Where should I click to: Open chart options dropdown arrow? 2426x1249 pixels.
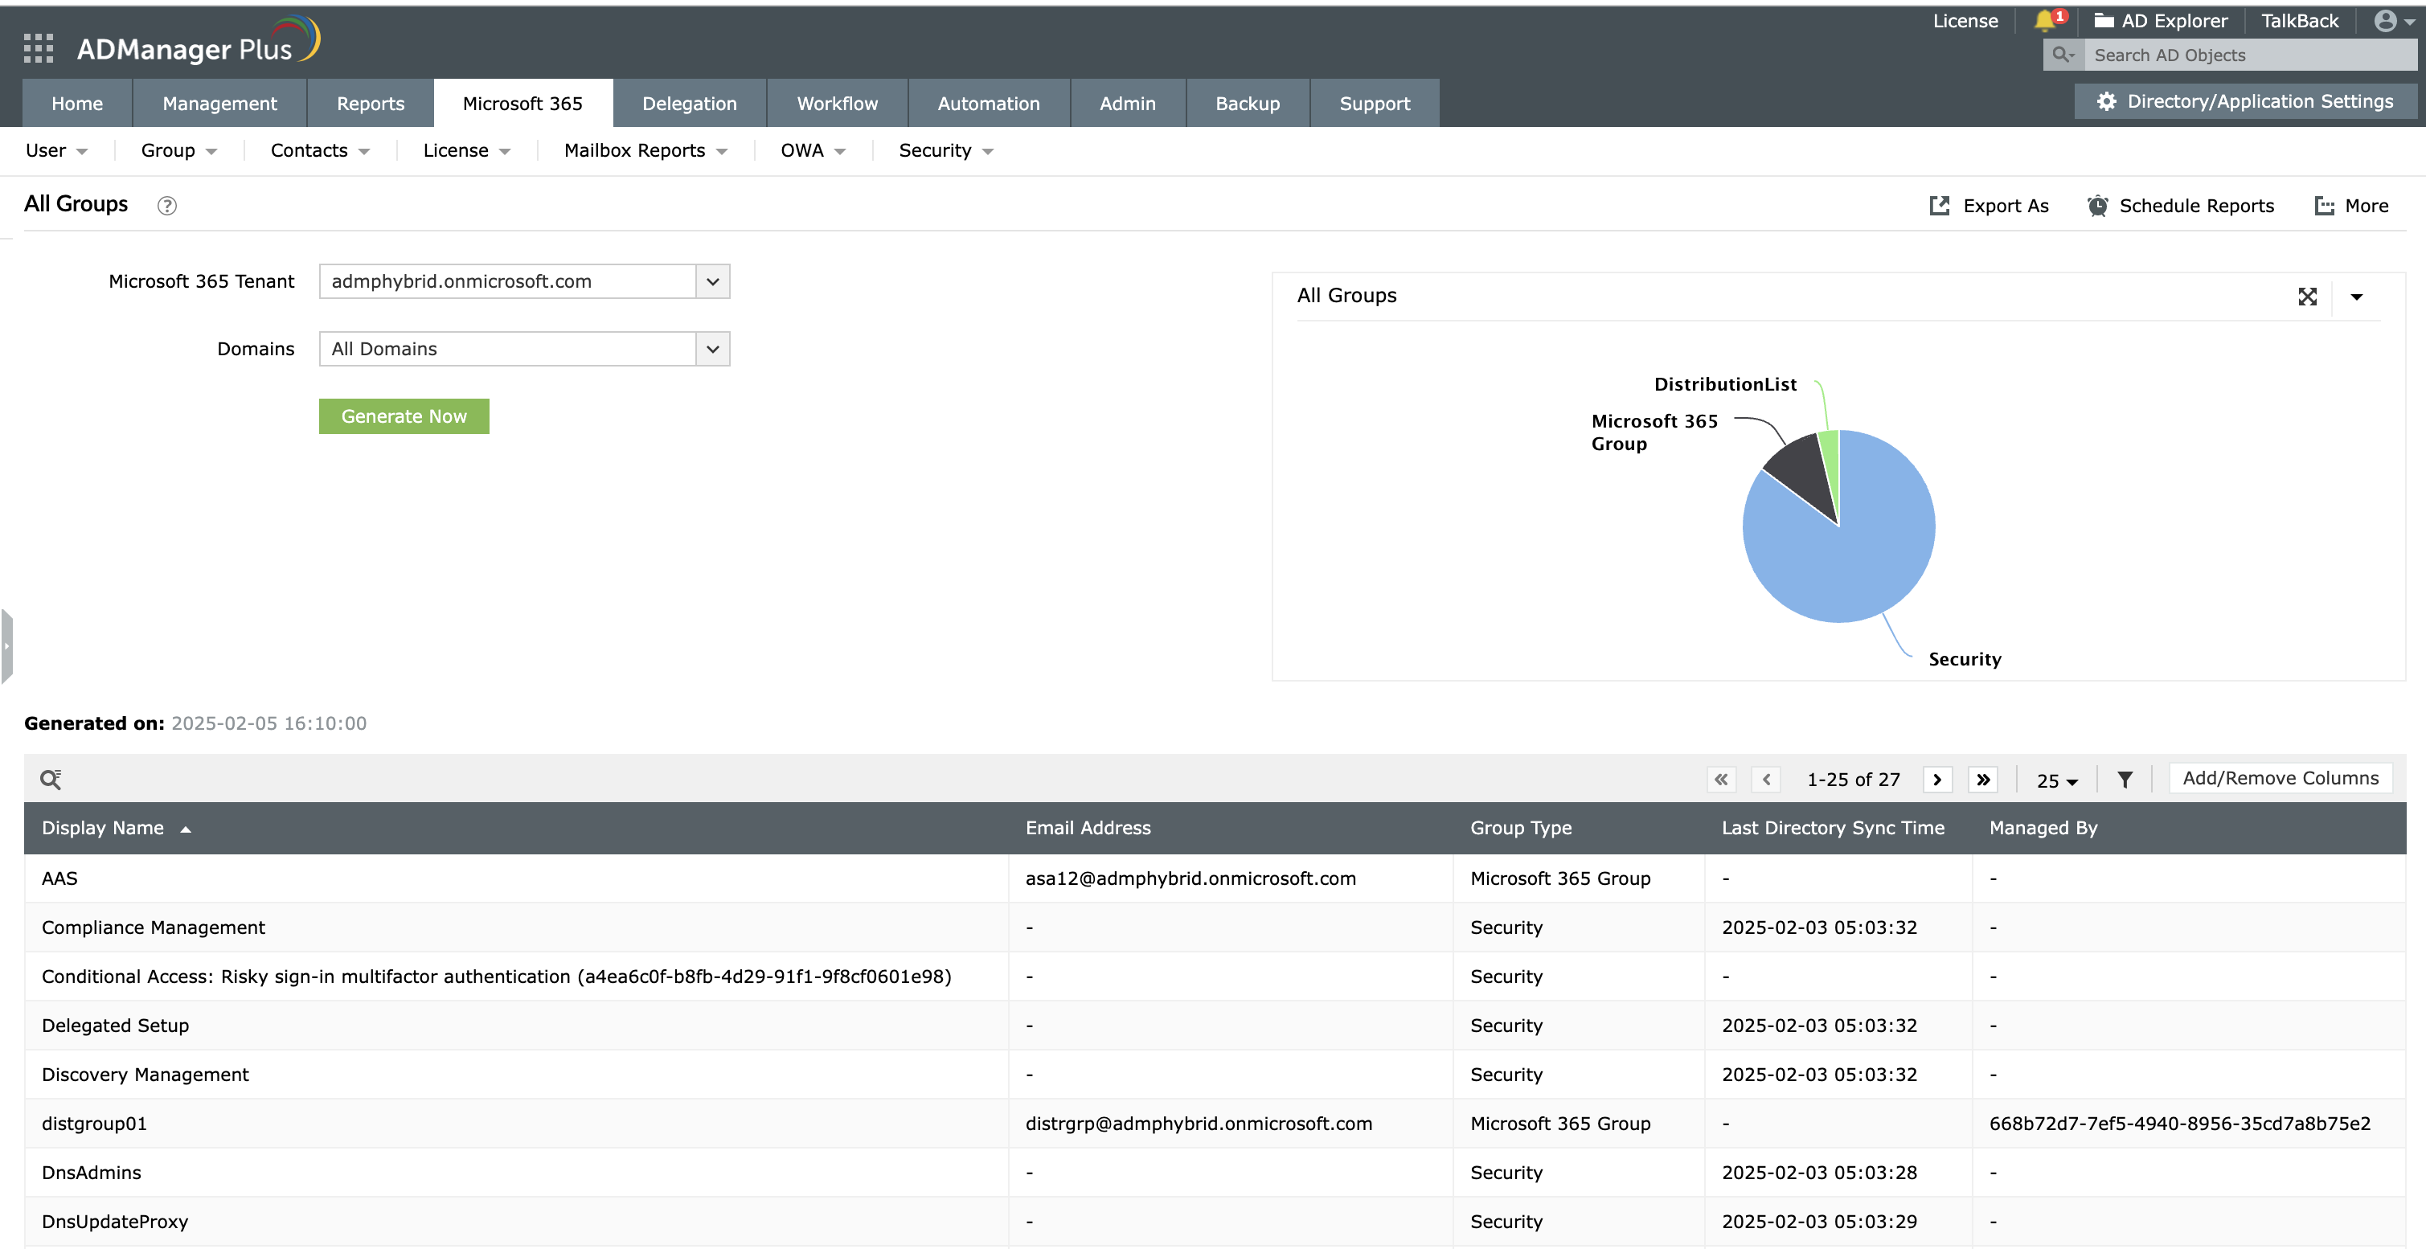(2356, 297)
